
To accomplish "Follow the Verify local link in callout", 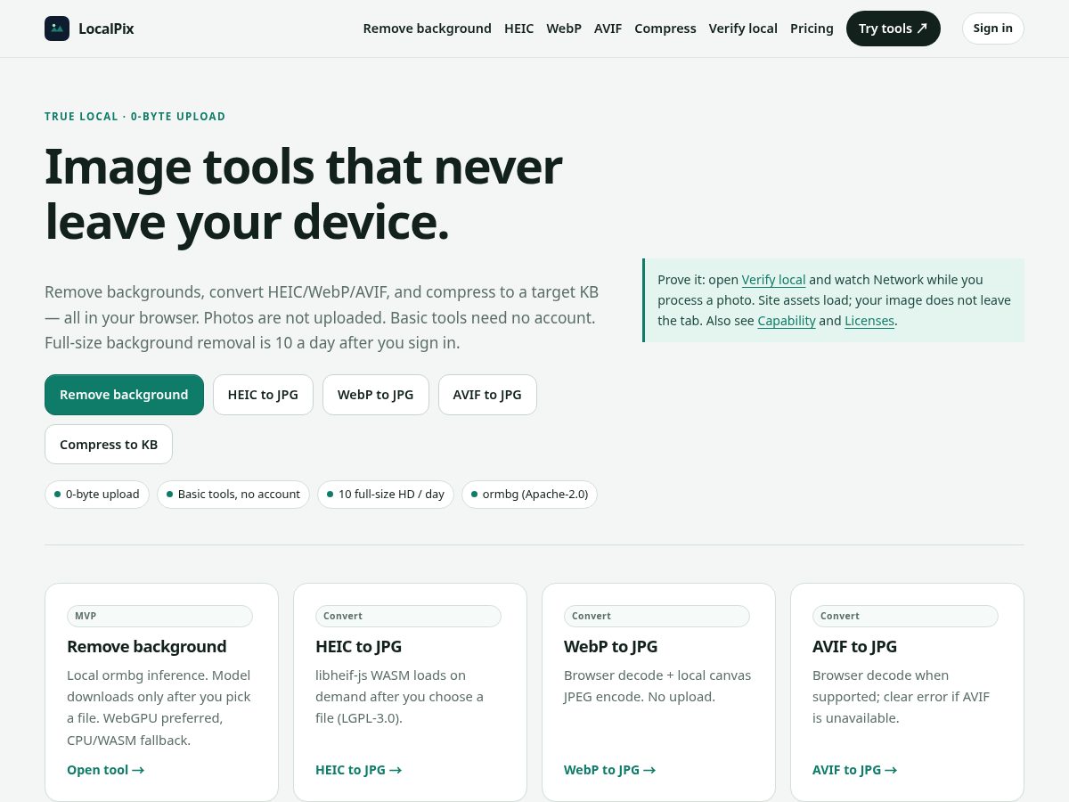I will [x=773, y=280].
